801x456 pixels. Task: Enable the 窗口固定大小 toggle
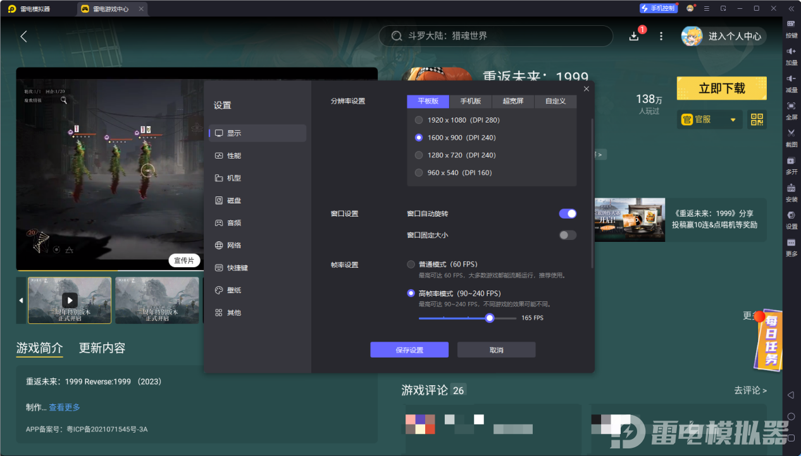[568, 235]
